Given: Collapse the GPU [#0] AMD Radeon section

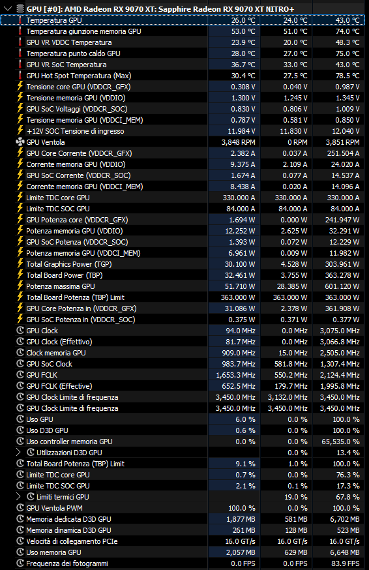Looking at the screenshot, I should point(8,8).
